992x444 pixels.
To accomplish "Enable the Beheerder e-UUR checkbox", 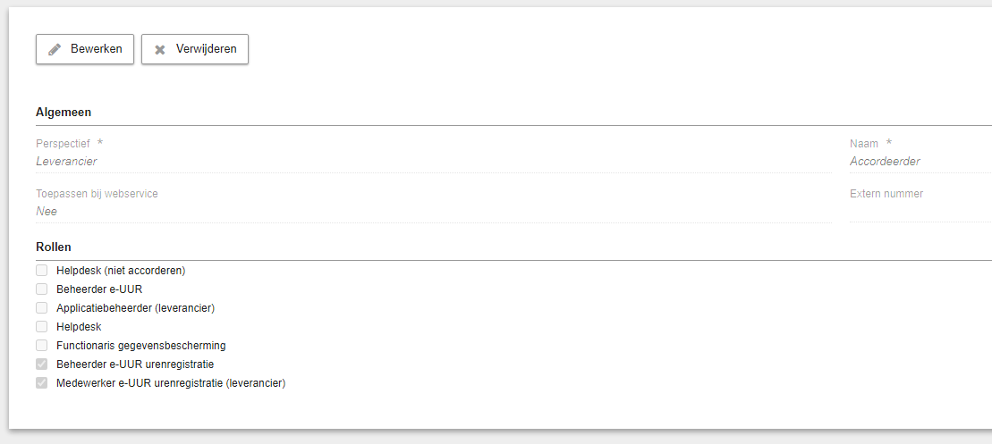I will (42, 289).
